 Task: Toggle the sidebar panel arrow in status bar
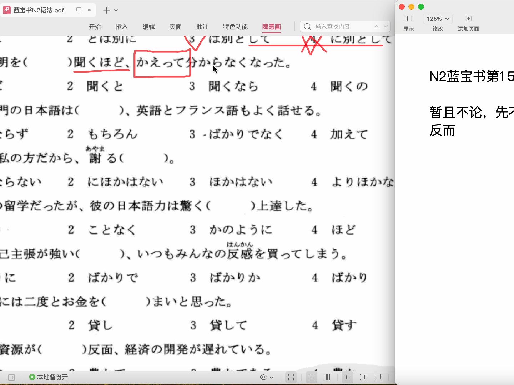[11, 377]
